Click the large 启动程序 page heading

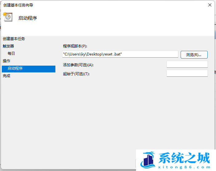(x=28, y=18)
